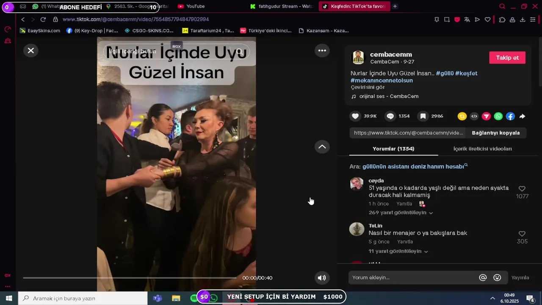Open cembacemm profile avatar
Screen dimensions: 542x305
[358, 58]
